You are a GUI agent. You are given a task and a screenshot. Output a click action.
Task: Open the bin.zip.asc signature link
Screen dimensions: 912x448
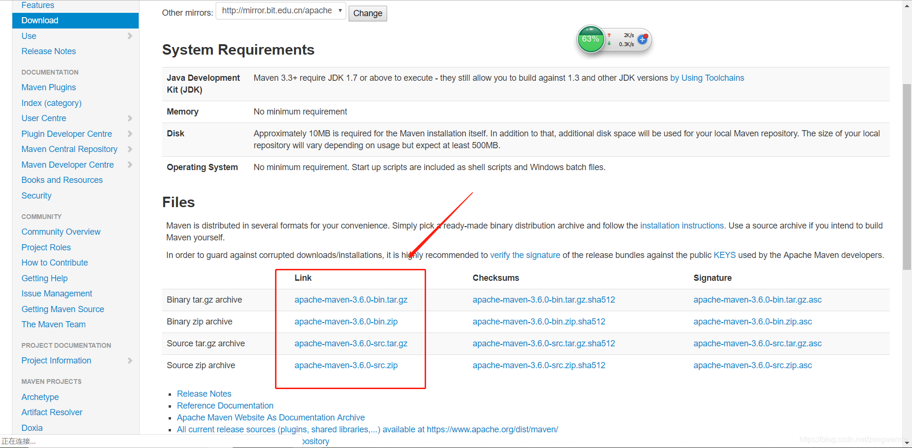(753, 322)
